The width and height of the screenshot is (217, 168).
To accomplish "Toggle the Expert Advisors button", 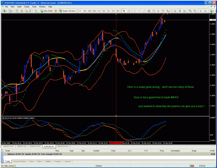I will (x=67, y=11).
